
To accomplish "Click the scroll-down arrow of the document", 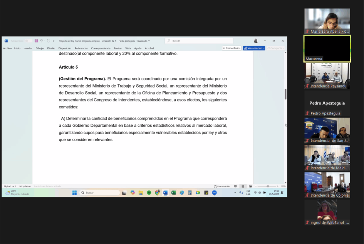I will (x=285, y=182).
